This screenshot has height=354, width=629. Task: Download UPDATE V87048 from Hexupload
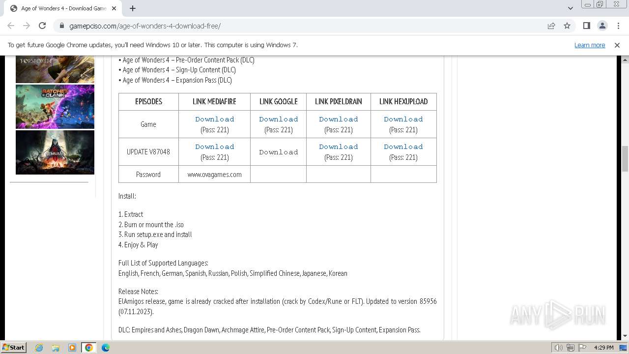pyautogui.click(x=403, y=147)
